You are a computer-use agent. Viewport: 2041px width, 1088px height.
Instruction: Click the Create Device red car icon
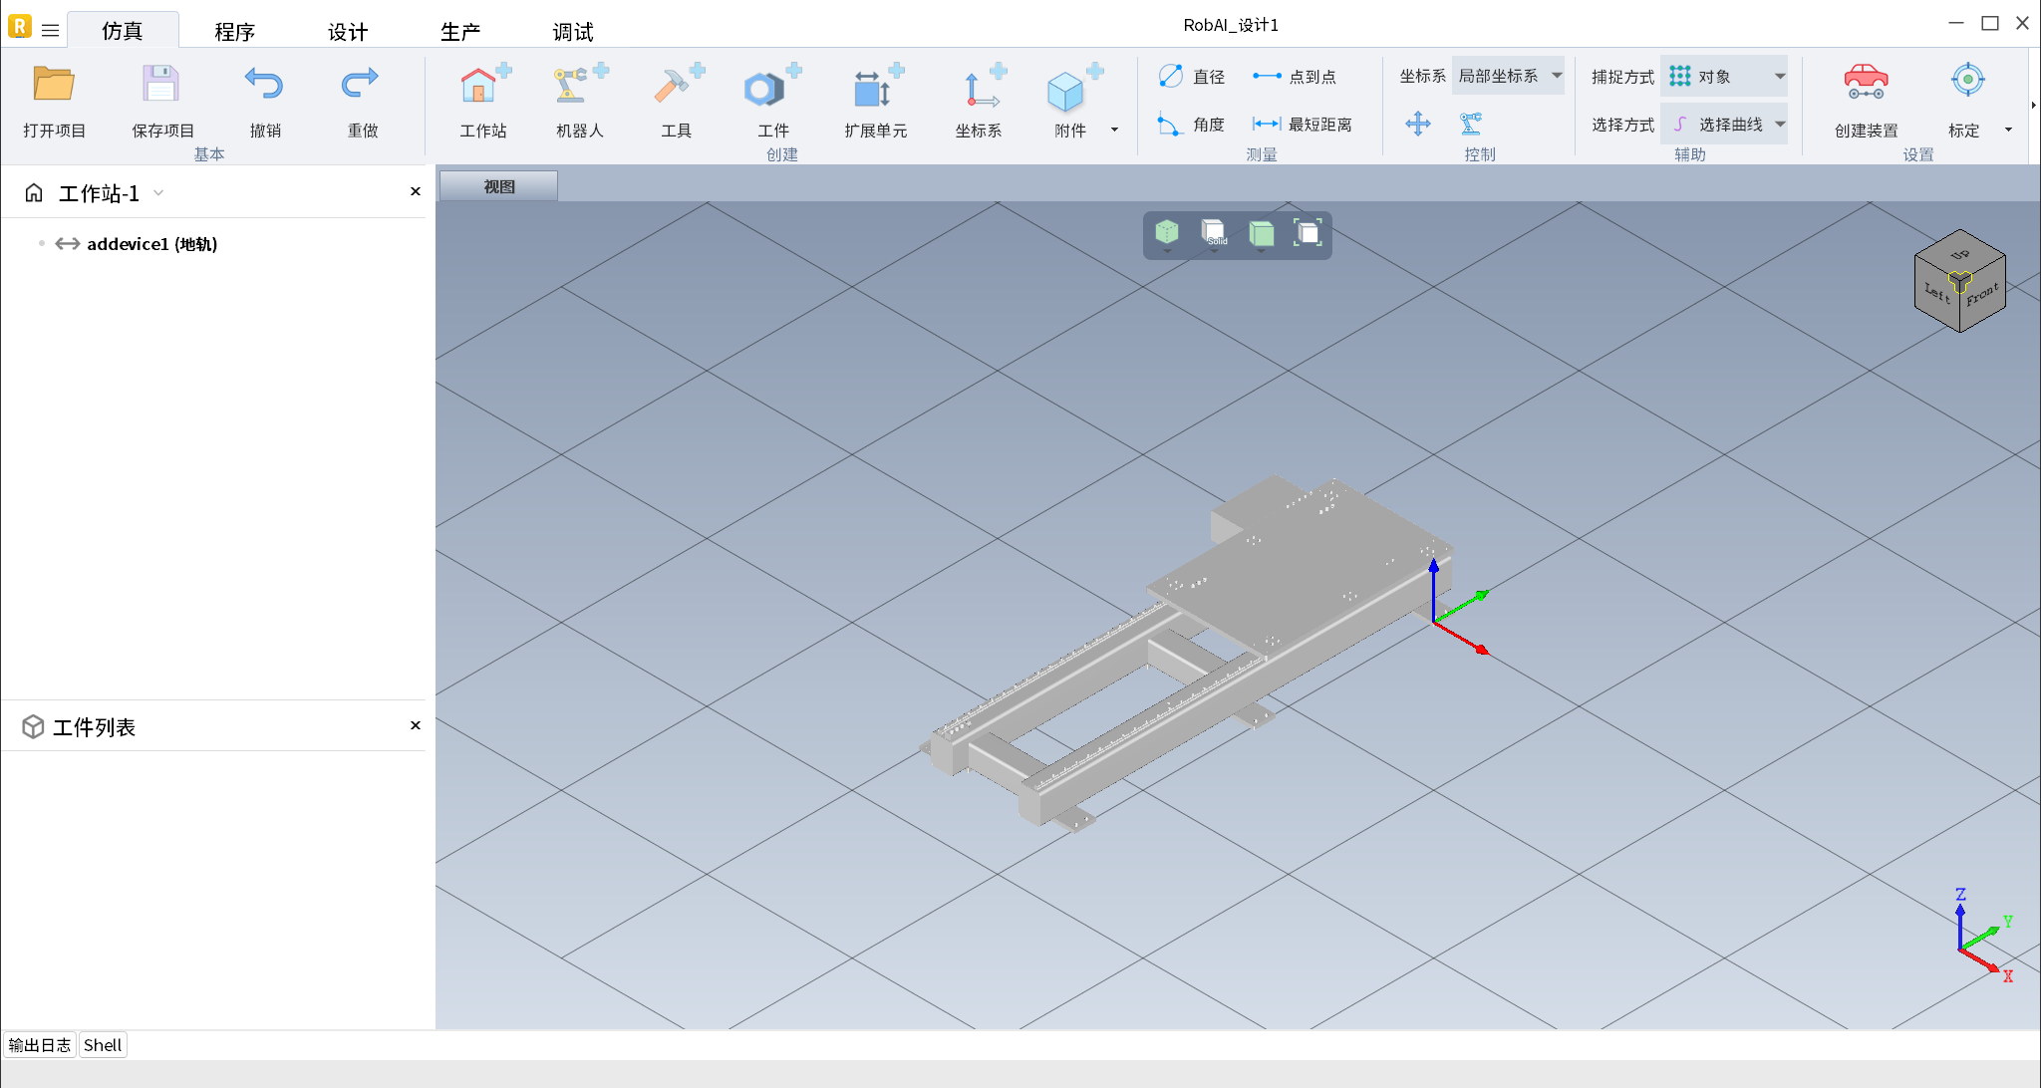pos(1866,83)
